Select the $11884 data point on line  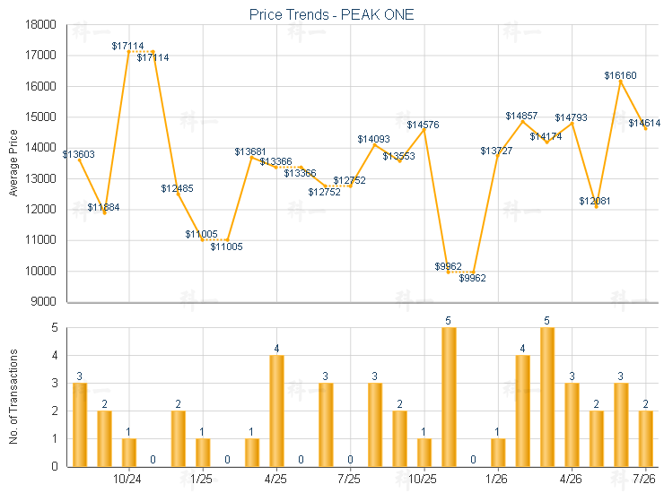click(105, 212)
